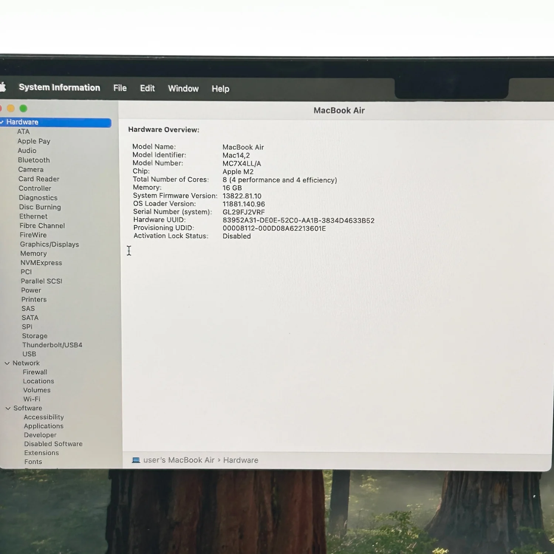This screenshot has height=554, width=554.
Task: Click the Hardware path bar segment
Action: [x=241, y=460]
